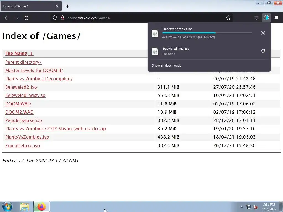
Task: Open the Firefox application menu
Action: [276, 18]
